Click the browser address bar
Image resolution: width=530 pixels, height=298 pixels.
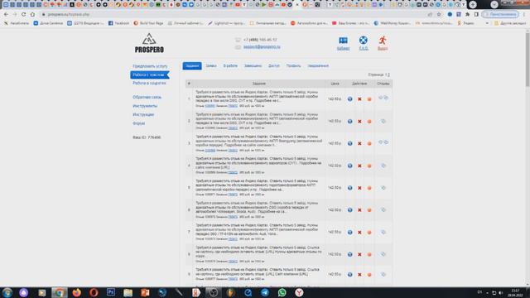coord(234,15)
